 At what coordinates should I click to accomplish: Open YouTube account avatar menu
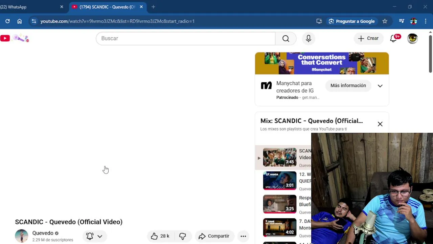412,38
